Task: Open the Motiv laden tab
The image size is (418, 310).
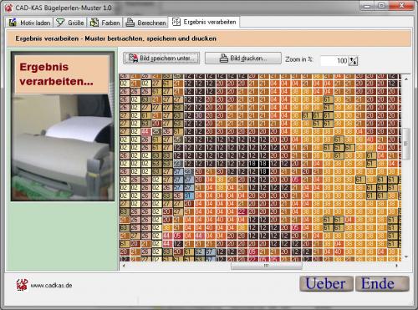Action: 29,23
